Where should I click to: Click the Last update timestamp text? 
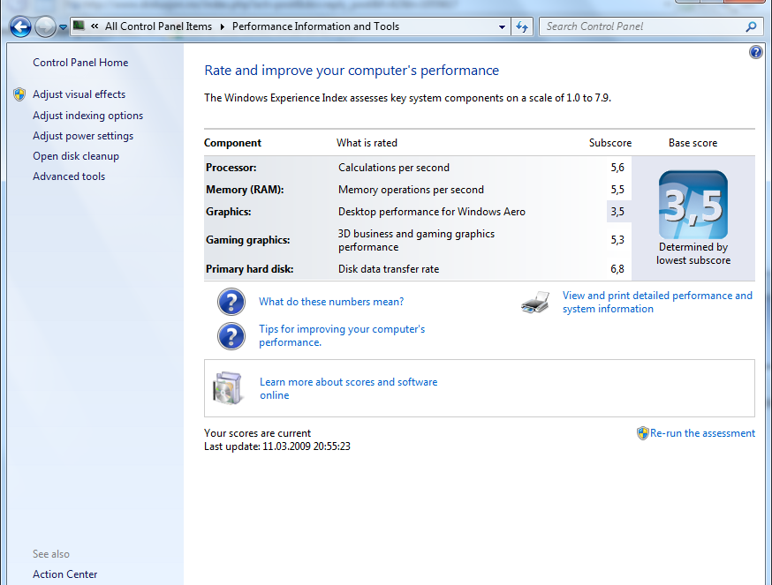click(277, 446)
